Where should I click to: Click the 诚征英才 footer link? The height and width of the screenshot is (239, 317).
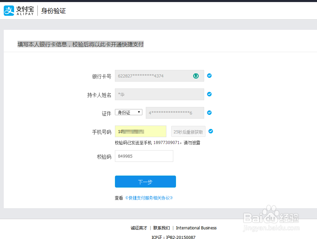coord(139,228)
